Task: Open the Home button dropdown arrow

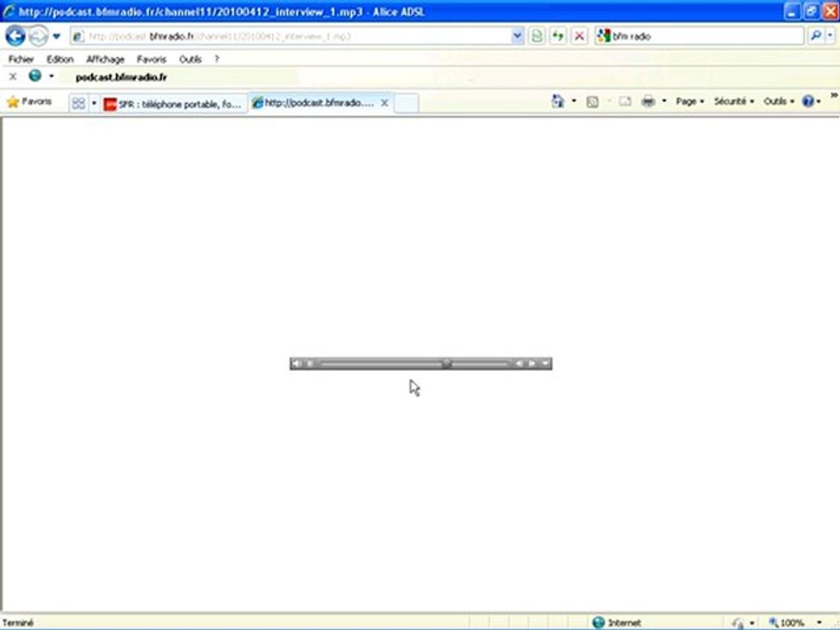Action: [574, 101]
